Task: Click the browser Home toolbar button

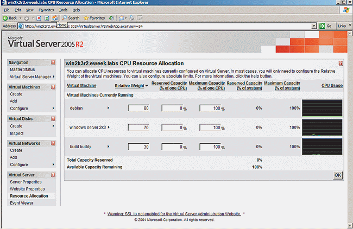Action: point(55,18)
